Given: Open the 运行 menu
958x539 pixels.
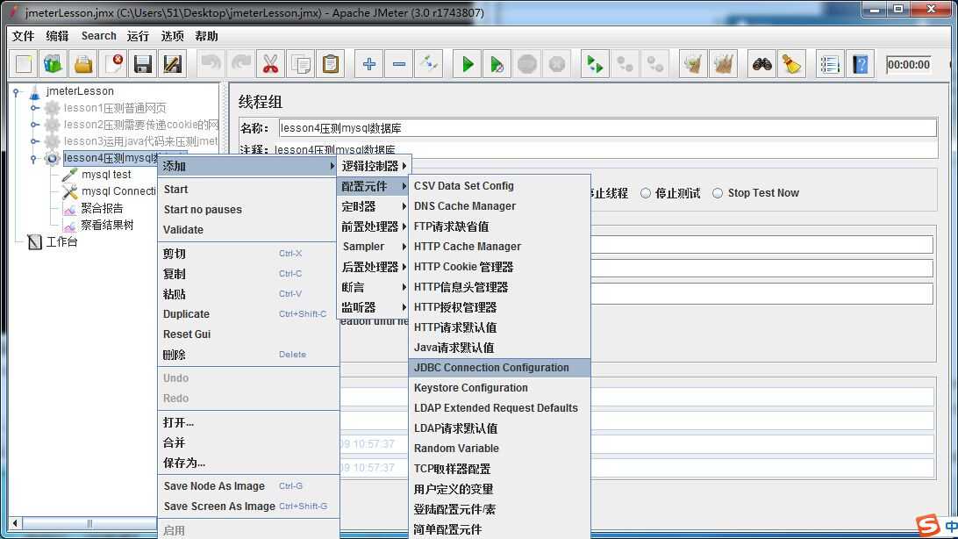Looking at the screenshot, I should click(138, 36).
